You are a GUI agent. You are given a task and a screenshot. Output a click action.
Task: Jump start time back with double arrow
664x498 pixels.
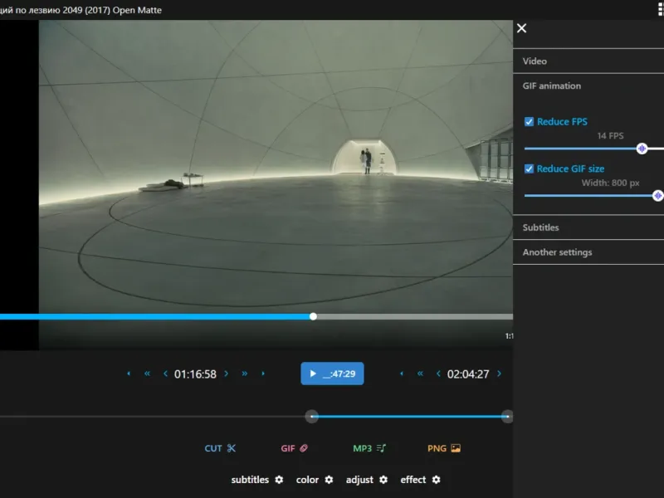click(147, 373)
